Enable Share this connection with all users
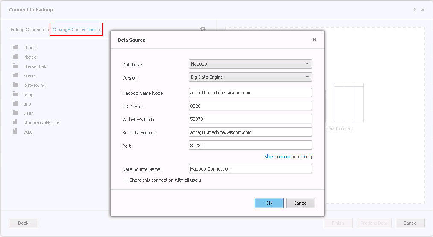The height and width of the screenshot is (237, 433). (125, 180)
